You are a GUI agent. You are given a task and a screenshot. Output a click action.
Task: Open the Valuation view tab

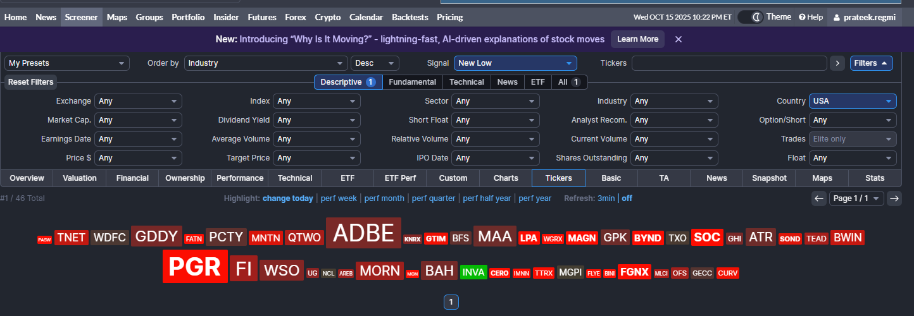(x=80, y=178)
